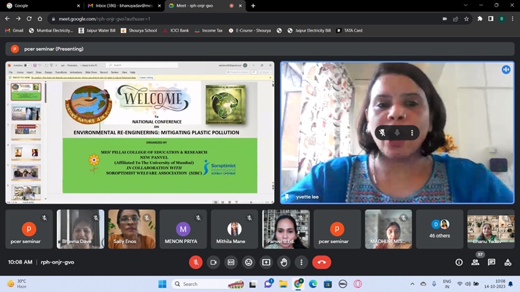This screenshot has width=520, height=292.
Task: Click the '46 others' participants tile
Action: click(x=440, y=229)
